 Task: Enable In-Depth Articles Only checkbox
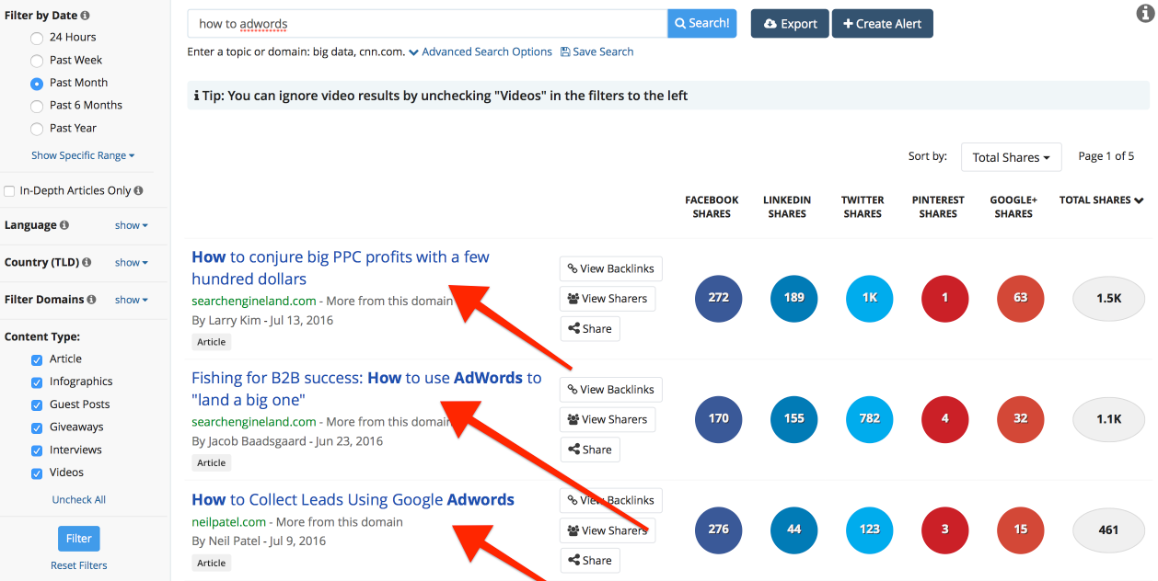pyautogui.click(x=10, y=191)
